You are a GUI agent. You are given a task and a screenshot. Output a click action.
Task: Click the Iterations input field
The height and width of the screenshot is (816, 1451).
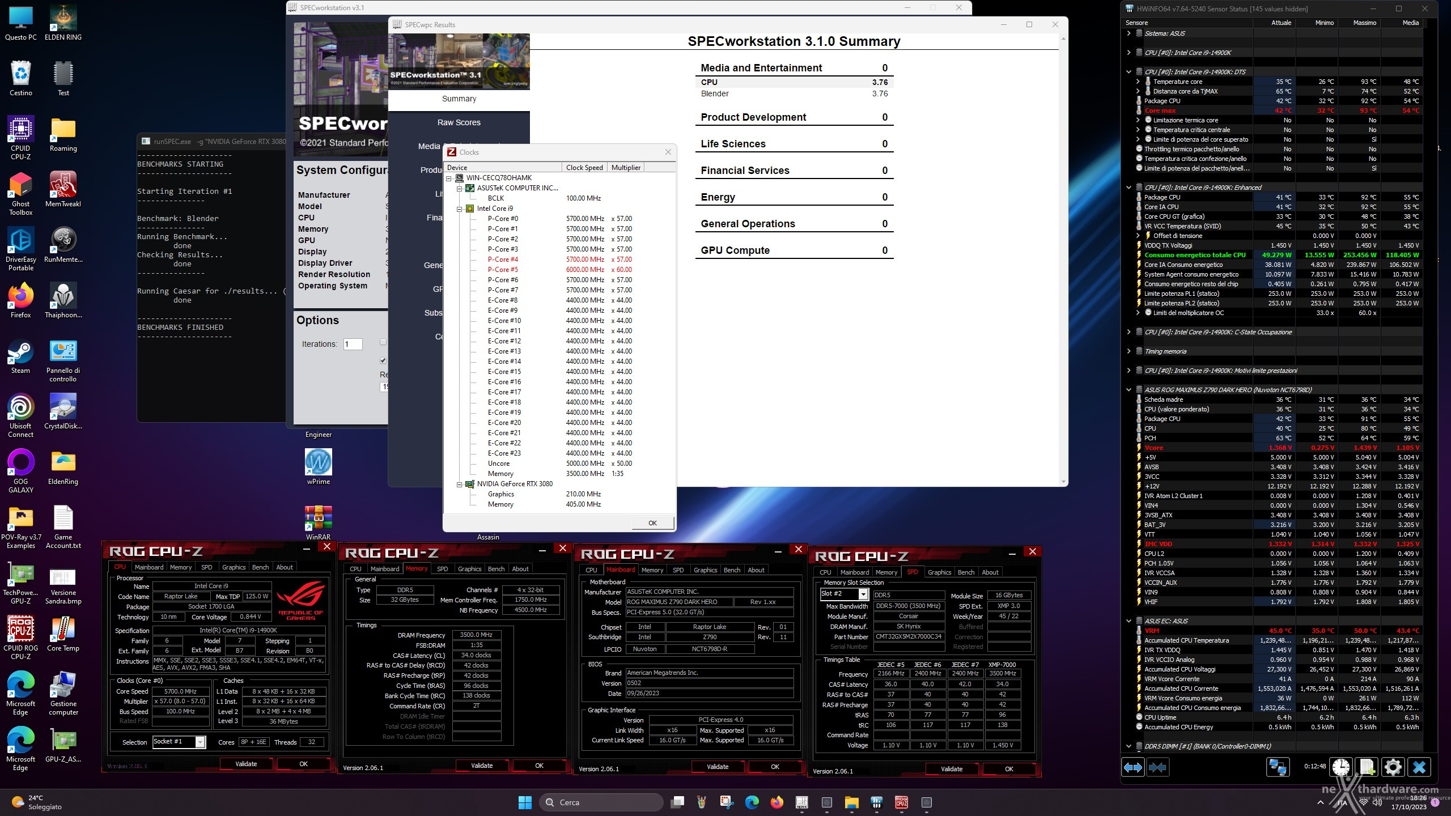[x=353, y=344]
